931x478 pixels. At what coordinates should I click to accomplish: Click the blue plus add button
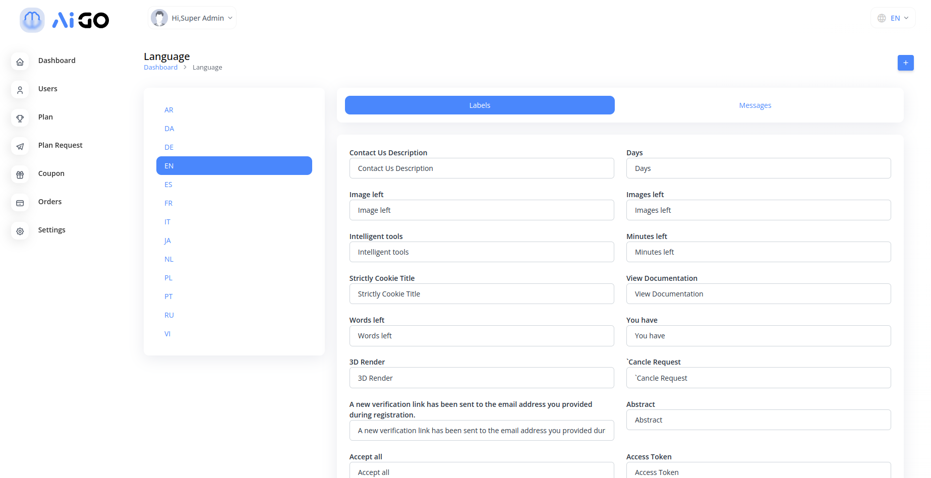[x=905, y=63]
